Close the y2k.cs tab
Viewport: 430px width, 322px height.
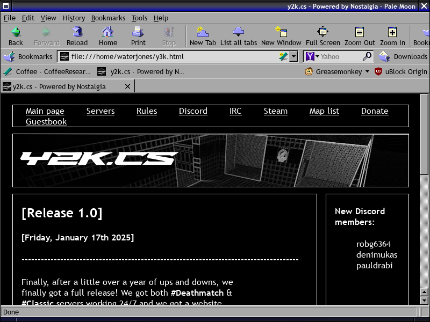(128, 86)
